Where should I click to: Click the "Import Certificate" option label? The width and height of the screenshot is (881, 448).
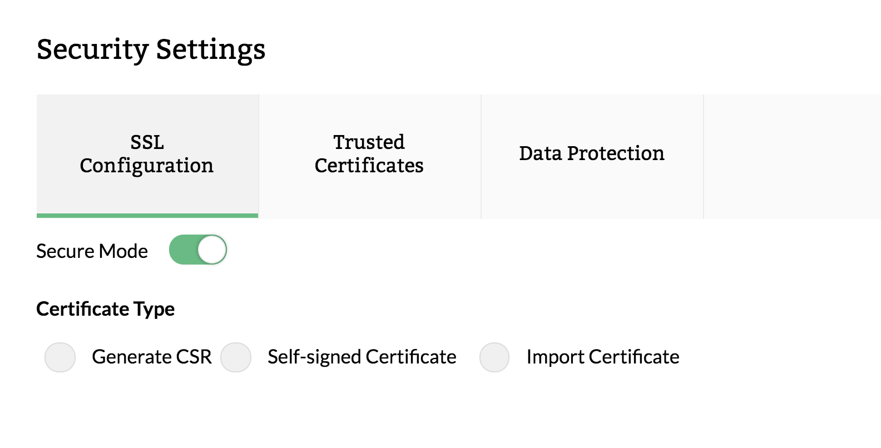pos(603,357)
